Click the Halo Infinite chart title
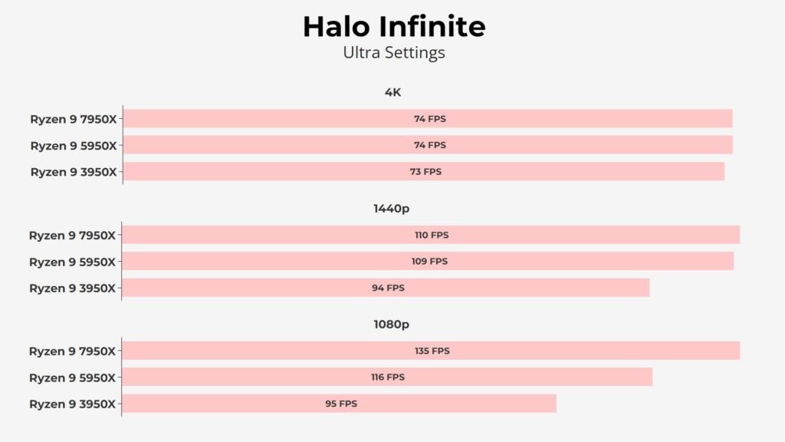 pos(393,27)
